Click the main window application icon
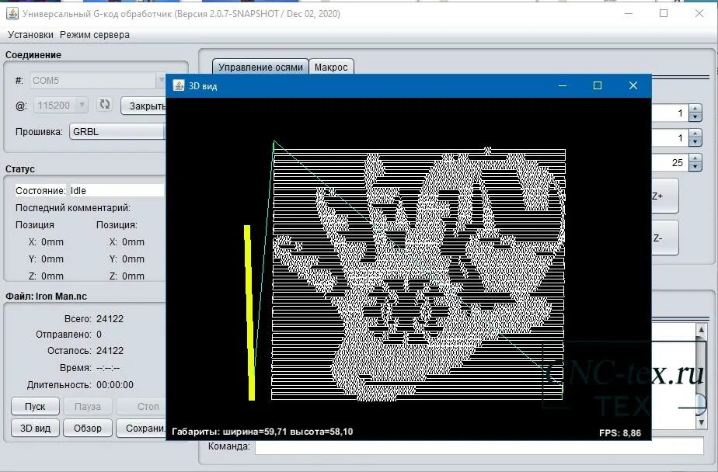 pyautogui.click(x=12, y=14)
